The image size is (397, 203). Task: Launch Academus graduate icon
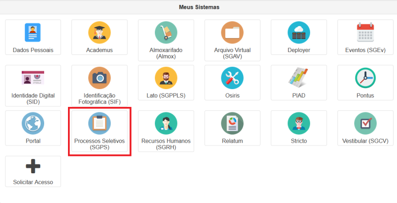click(99, 33)
